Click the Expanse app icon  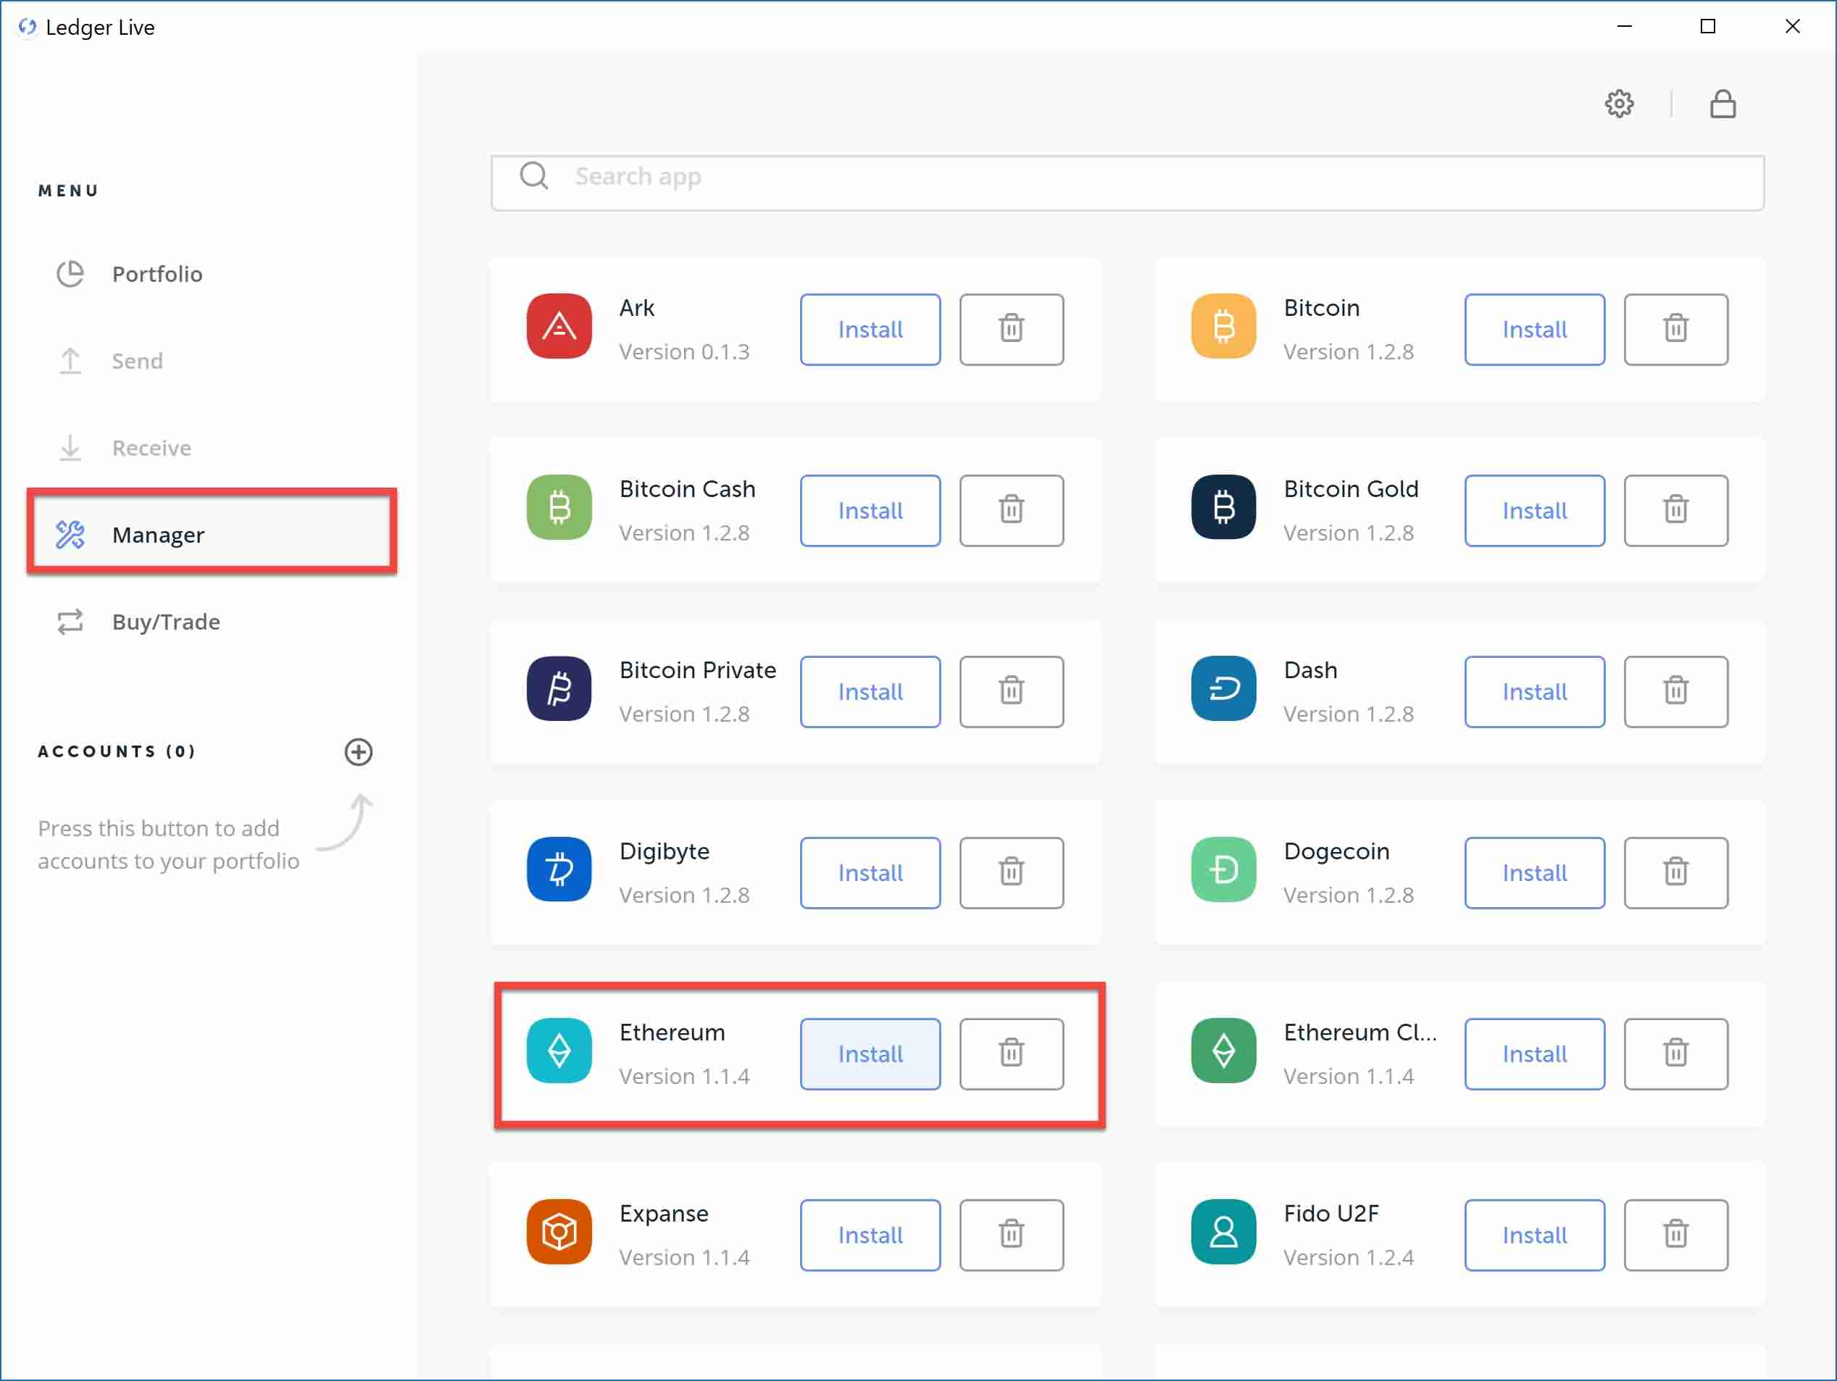pos(559,1231)
